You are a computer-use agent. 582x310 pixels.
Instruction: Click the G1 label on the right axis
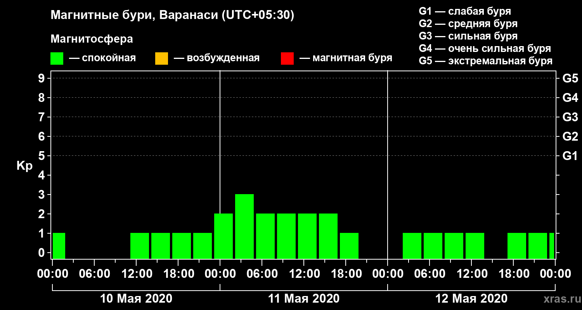tap(570, 156)
